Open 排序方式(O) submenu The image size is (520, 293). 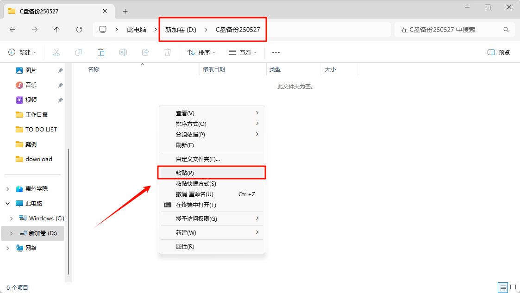[x=212, y=124]
